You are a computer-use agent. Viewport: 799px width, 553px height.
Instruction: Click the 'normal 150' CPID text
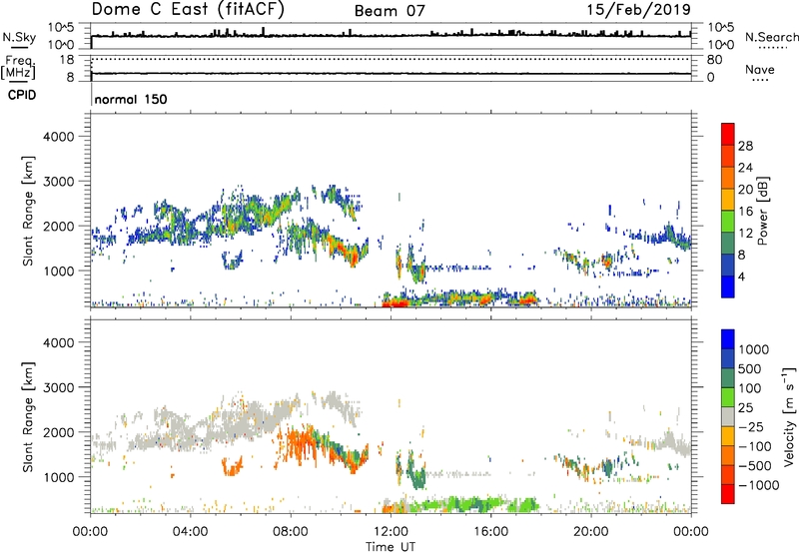point(131,99)
